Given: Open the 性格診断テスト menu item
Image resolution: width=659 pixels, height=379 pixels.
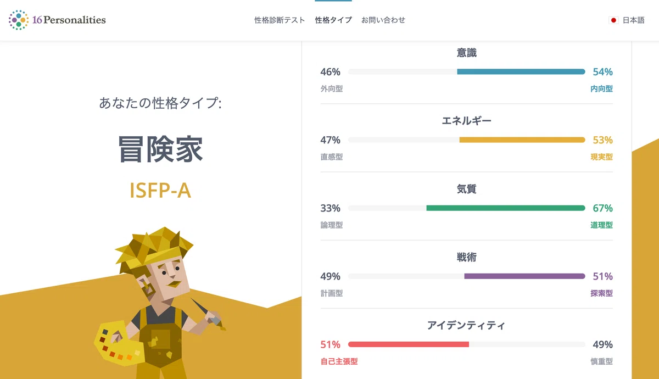Looking at the screenshot, I should (x=280, y=20).
